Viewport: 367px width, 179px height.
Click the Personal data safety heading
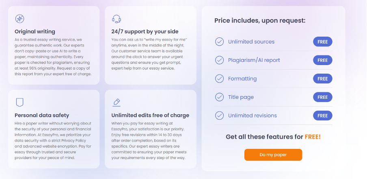click(x=42, y=115)
